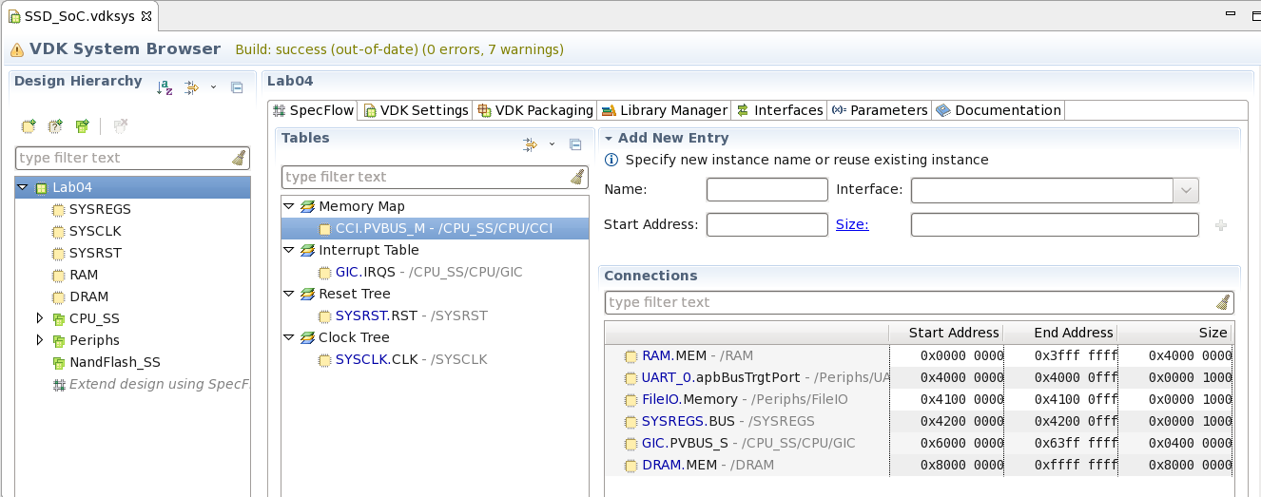Open the VDK Packaging tab

coord(536,110)
